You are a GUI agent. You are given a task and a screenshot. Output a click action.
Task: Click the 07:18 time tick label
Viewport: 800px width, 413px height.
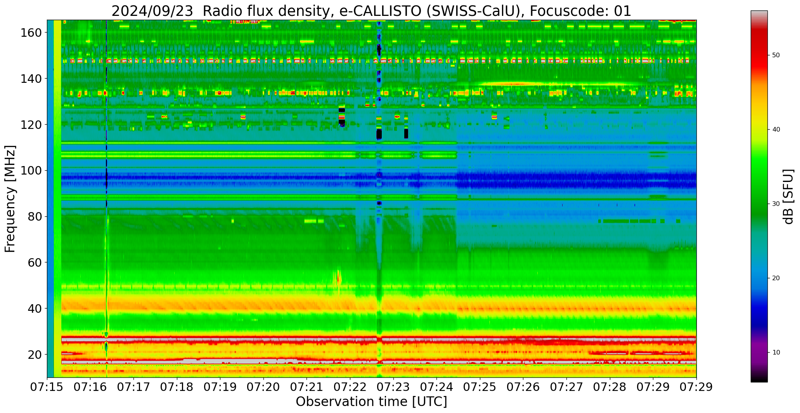click(x=177, y=387)
